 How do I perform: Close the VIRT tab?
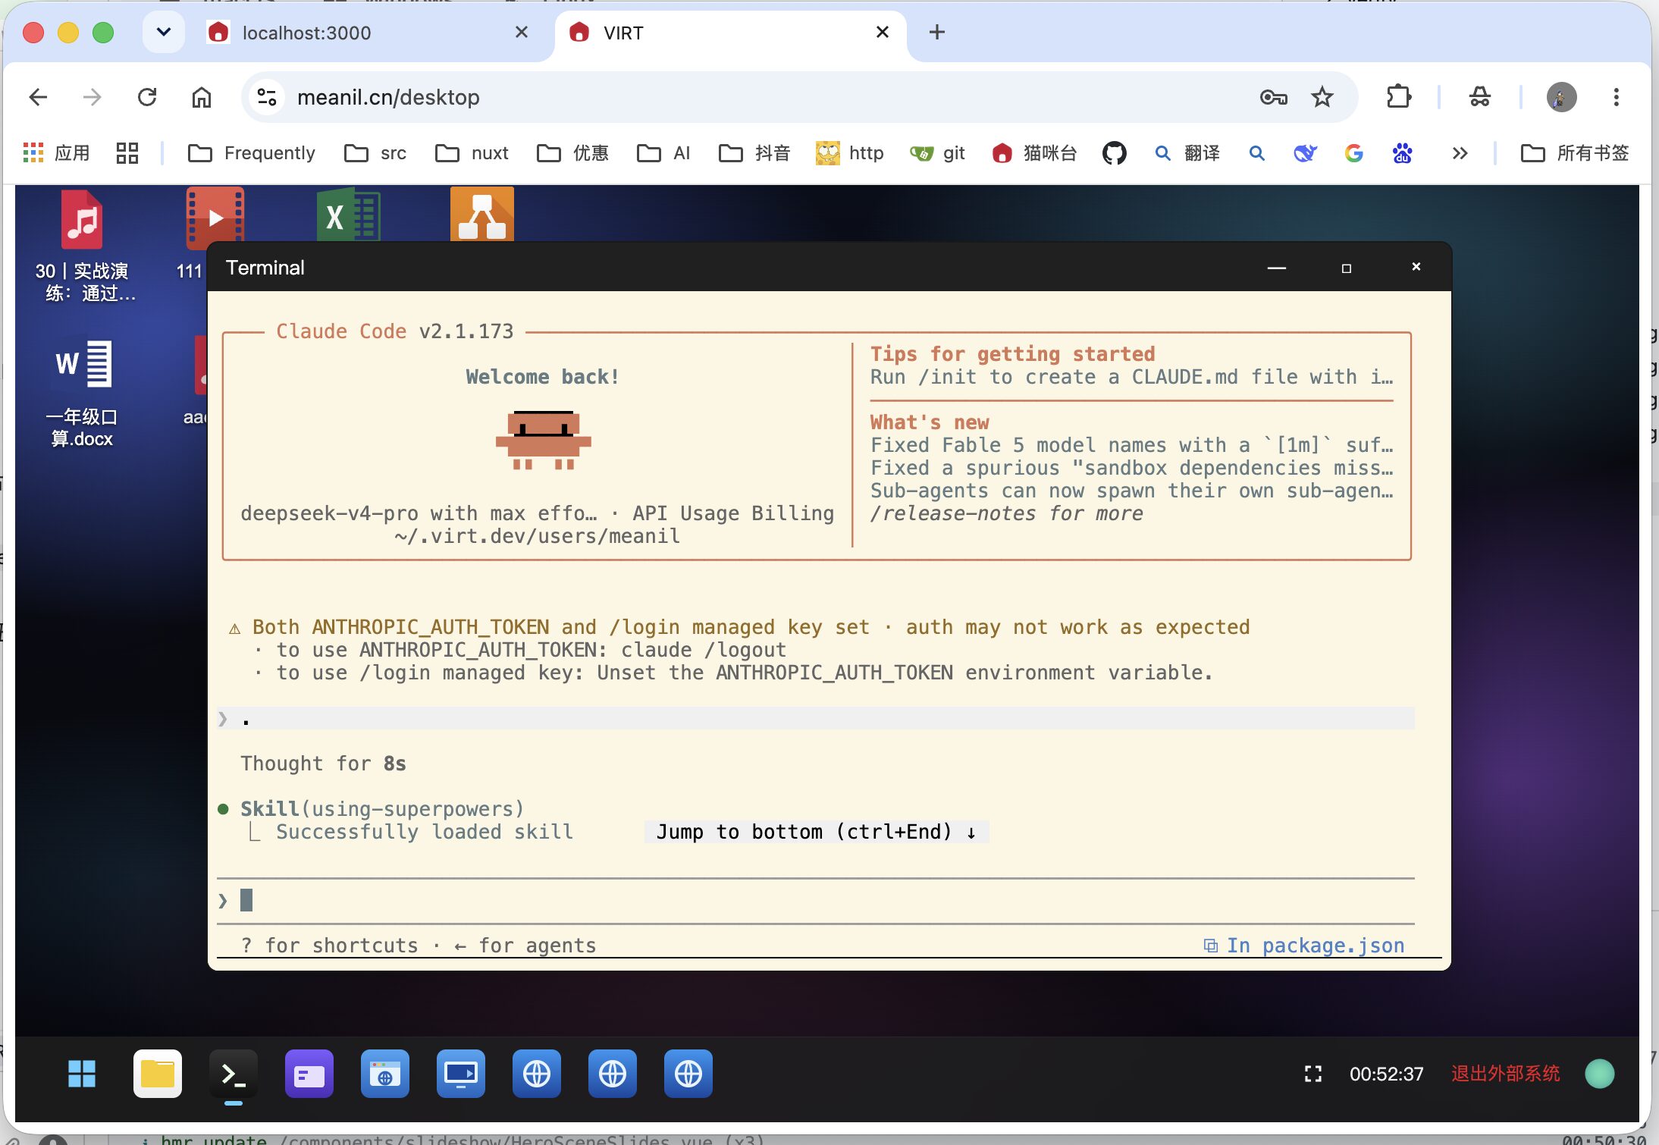(x=883, y=33)
